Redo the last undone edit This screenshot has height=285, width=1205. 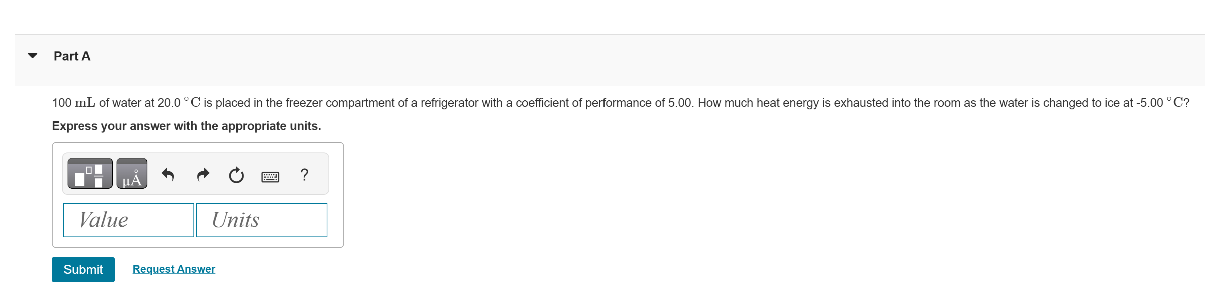point(203,175)
